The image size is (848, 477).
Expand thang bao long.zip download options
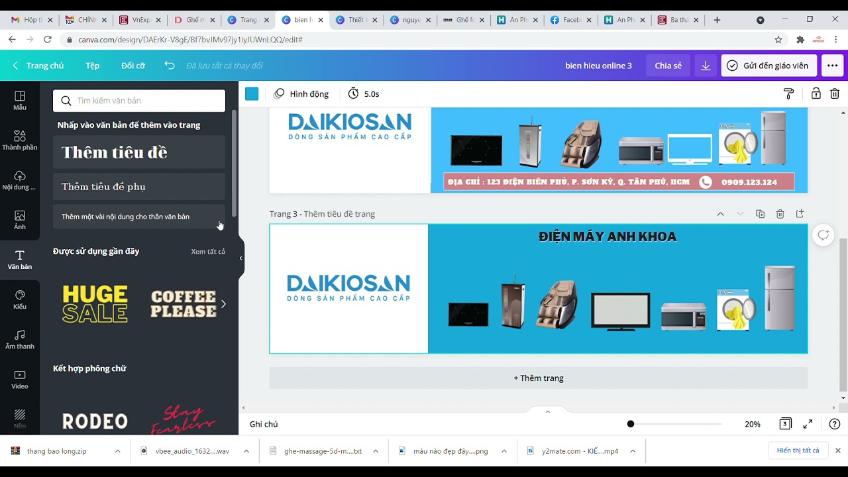(117, 451)
